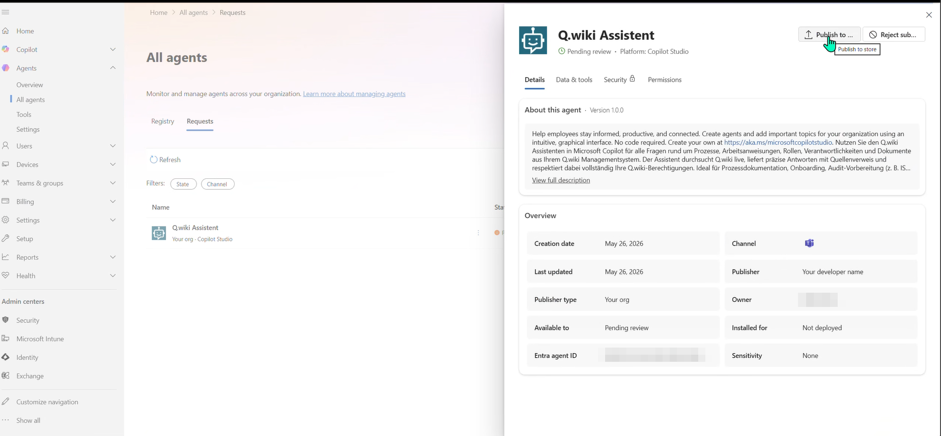Click the Not deployed value in Overview

(822, 328)
